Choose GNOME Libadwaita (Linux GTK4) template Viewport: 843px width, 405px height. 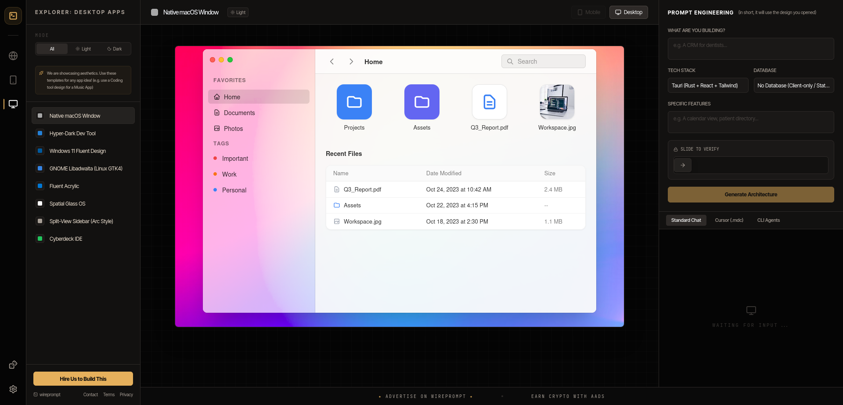coord(83,168)
